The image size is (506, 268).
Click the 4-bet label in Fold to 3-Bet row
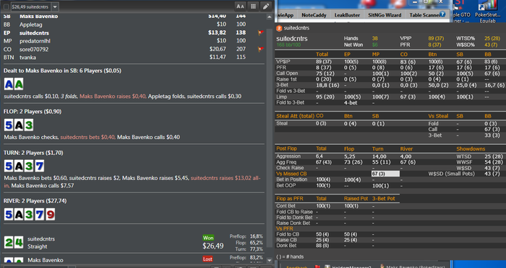click(x=350, y=103)
